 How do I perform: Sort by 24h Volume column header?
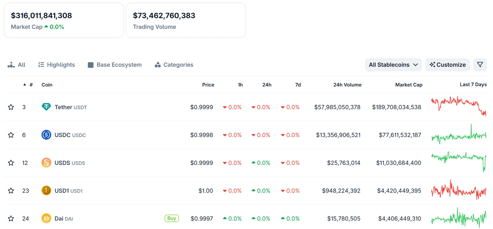(x=347, y=85)
